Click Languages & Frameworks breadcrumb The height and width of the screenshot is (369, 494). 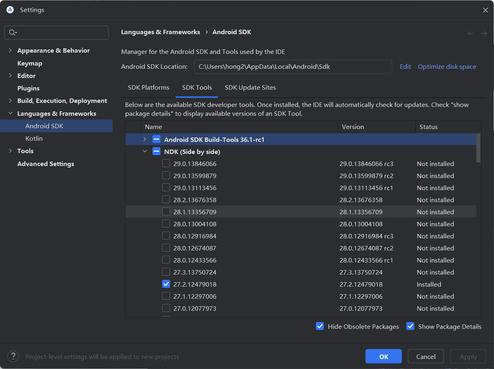click(161, 32)
